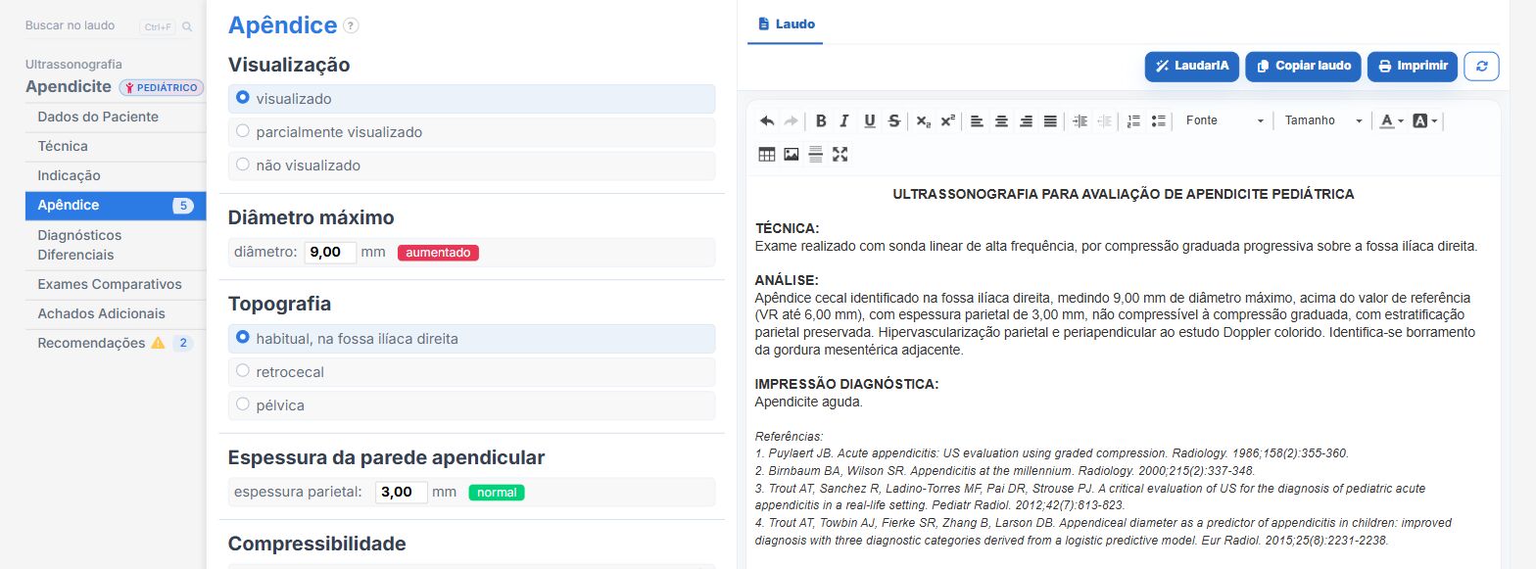Screen dimensions: 1536x569
Task: Click the 'TÉCNICA:' heading in report
Action: 787,228
